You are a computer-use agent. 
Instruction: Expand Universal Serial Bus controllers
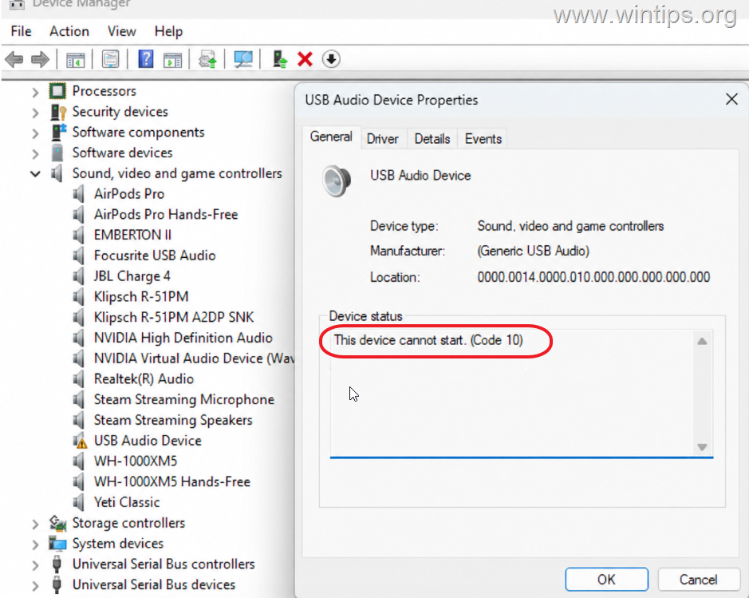tap(35, 564)
